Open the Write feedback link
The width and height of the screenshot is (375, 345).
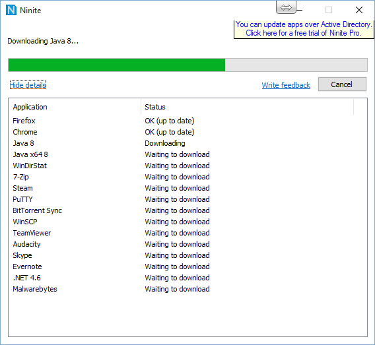(x=286, y=85)
